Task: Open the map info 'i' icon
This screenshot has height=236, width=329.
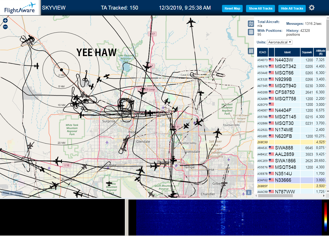Action: coord(249,192)
